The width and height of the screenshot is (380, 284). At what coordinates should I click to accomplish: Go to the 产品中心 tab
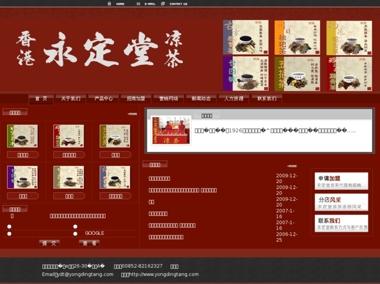pos(103,98)
